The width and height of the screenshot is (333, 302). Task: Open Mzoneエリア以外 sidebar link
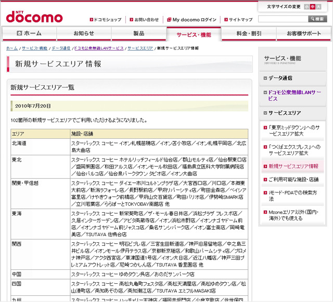pos(293,215)
